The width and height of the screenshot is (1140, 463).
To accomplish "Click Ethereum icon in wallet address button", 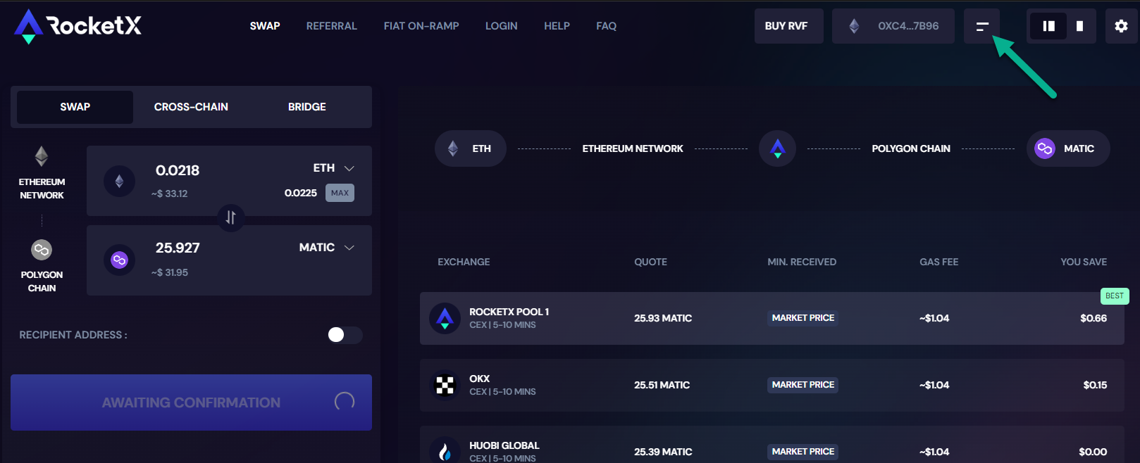I will click(x=854, y=26).
